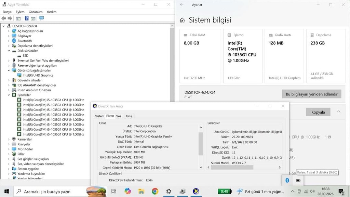This screenshot has height=197, width=350.
Task: Click the Grafik Kartı 128 MB card
Action: click(x=284, y=56)
